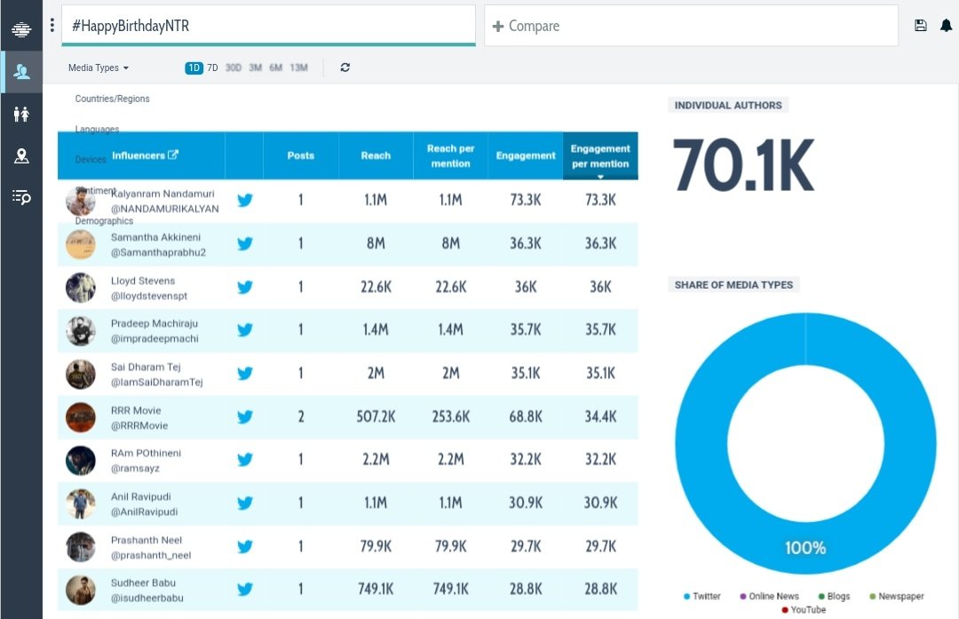Sort table by Posts column header

click(x=300, y=155)
